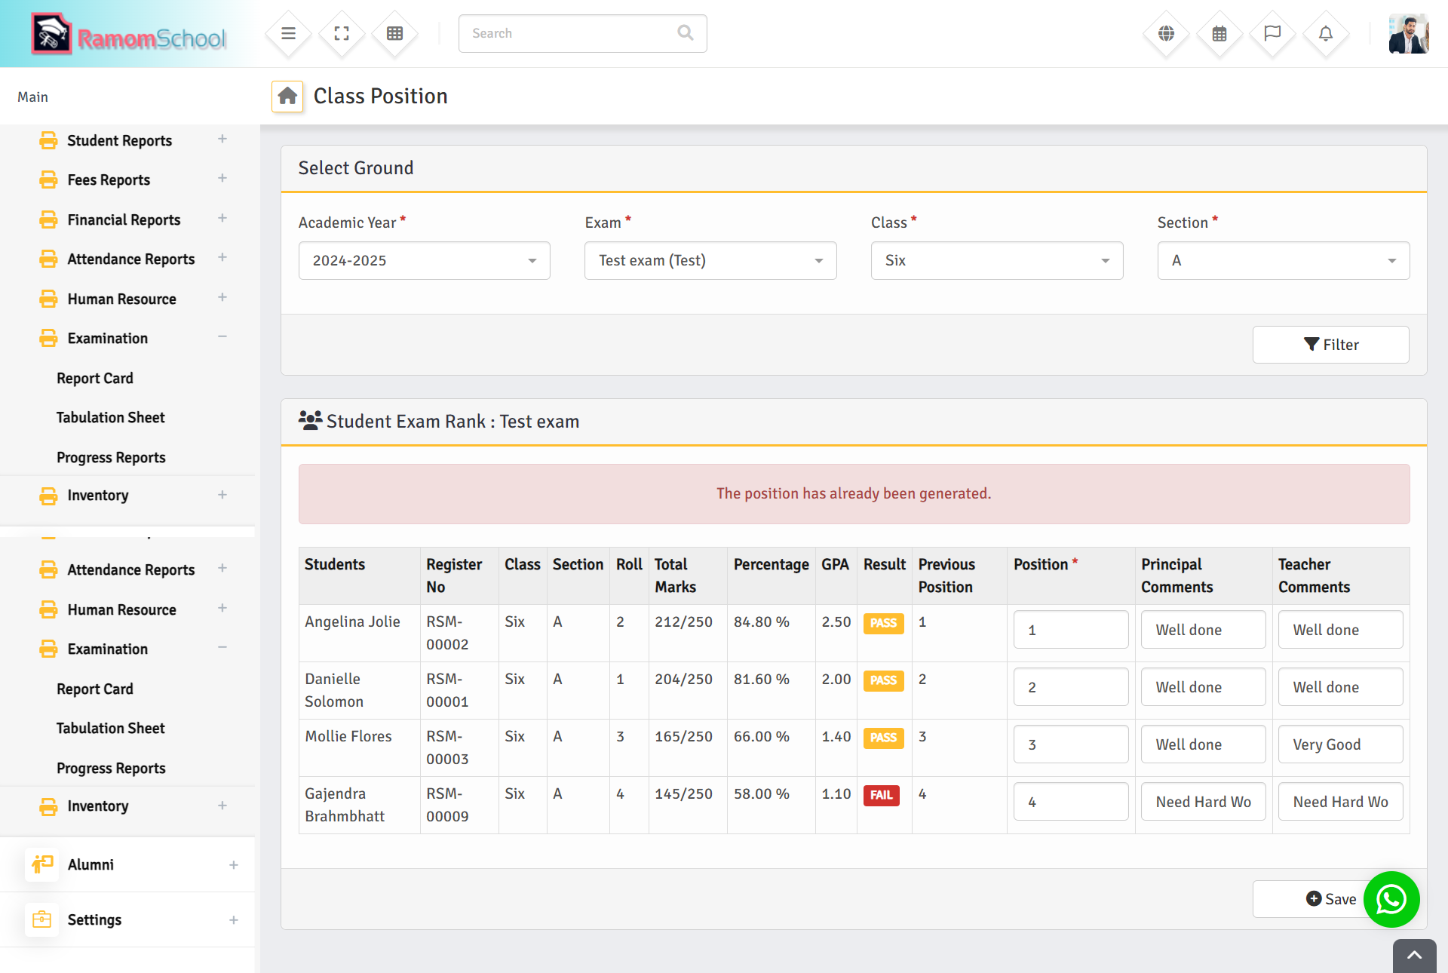Edit Position field for Angelina Jolie

click(1071, 630)
